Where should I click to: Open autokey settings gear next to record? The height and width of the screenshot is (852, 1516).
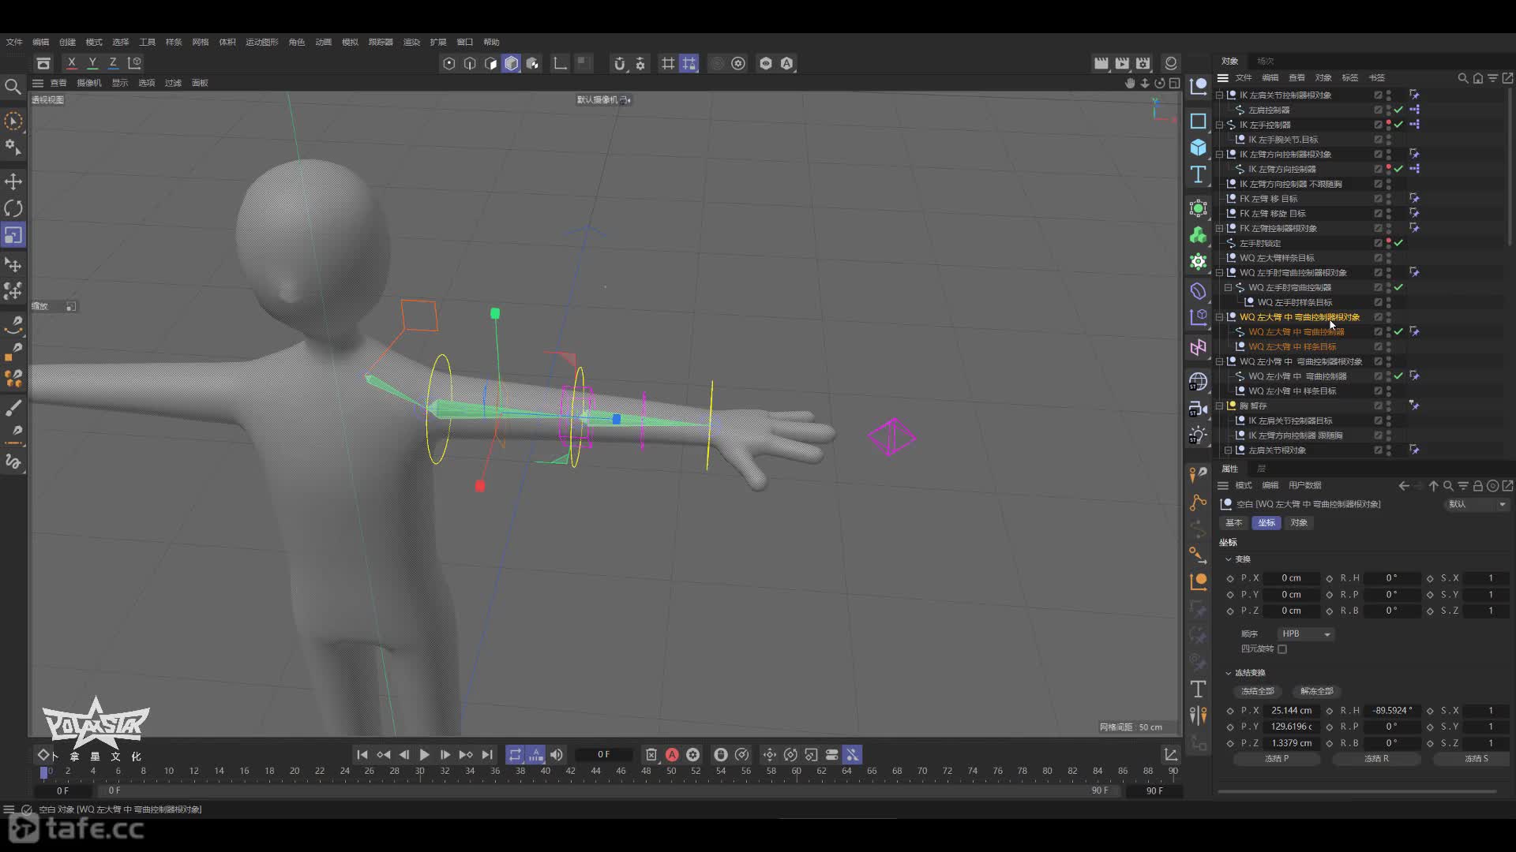click(x=692, y=755)
